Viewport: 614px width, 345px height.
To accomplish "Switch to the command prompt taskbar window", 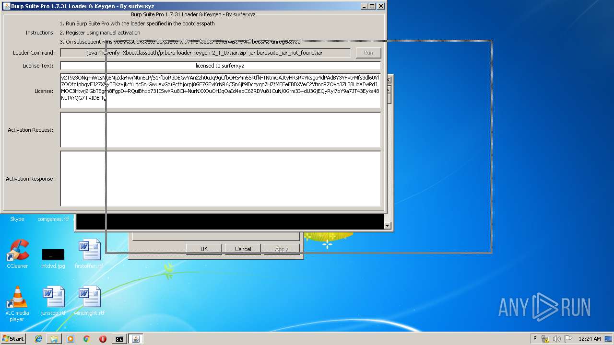I will tap(119, 339).
